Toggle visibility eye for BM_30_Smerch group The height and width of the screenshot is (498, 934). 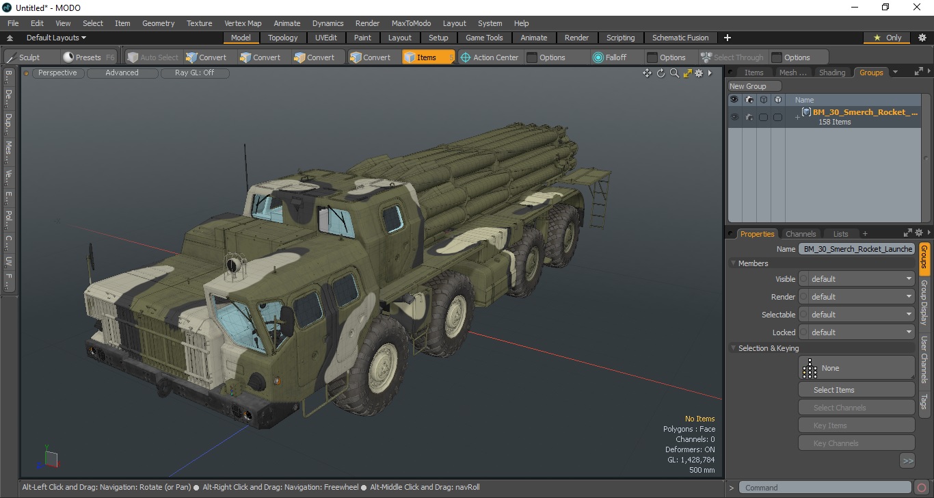tap(734, 117)
